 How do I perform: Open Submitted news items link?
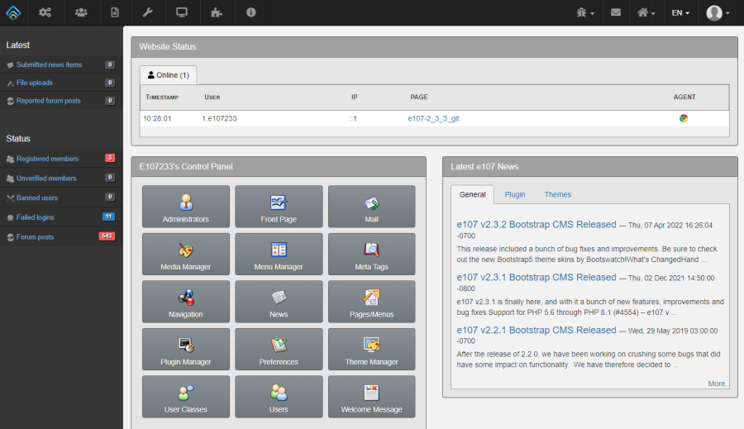tap(49, 64)
